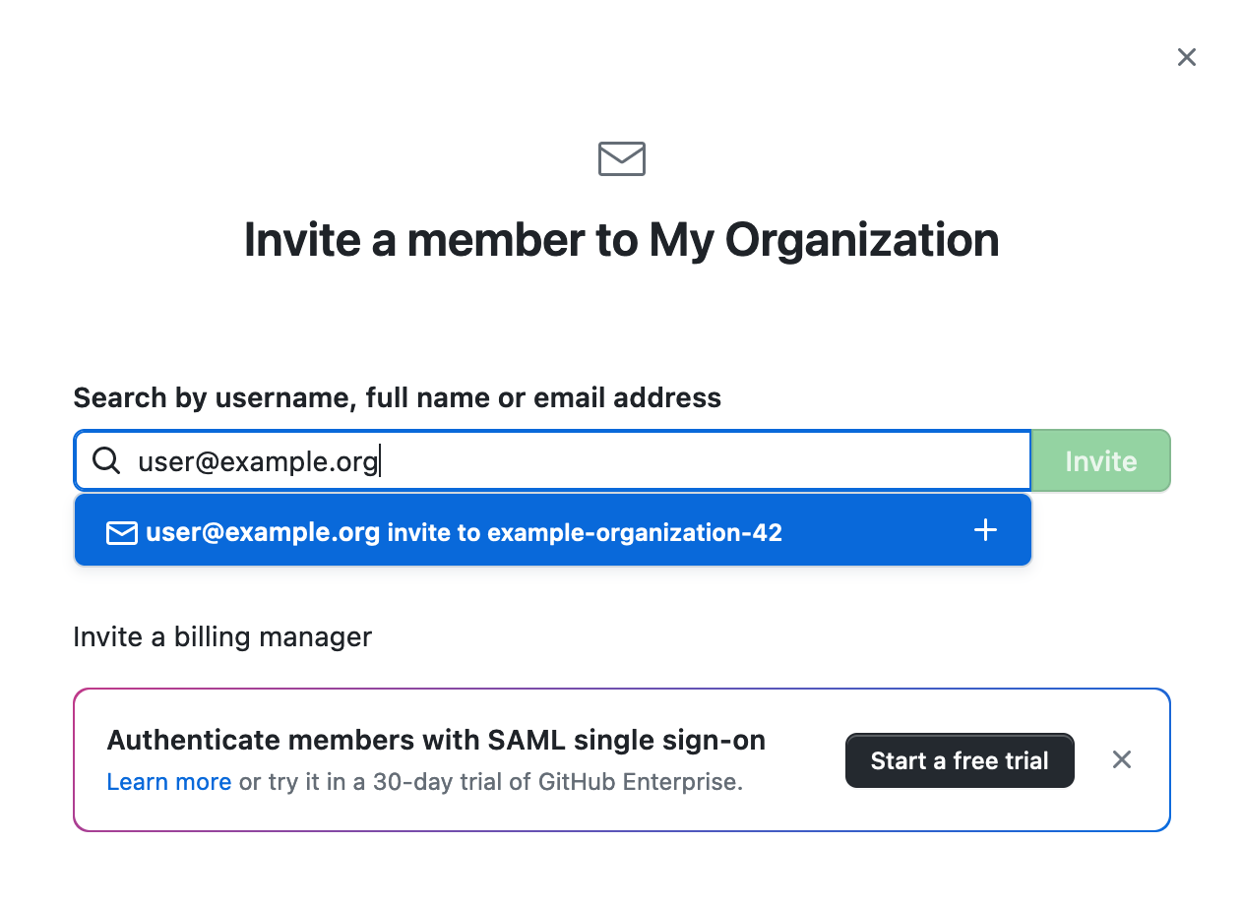Open the Invite a billing manager link

click(222, 637)
